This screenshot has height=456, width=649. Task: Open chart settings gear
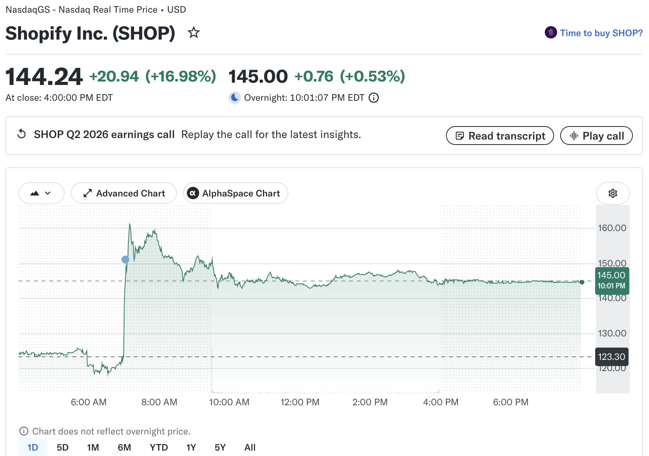click(x=613, y=193)
